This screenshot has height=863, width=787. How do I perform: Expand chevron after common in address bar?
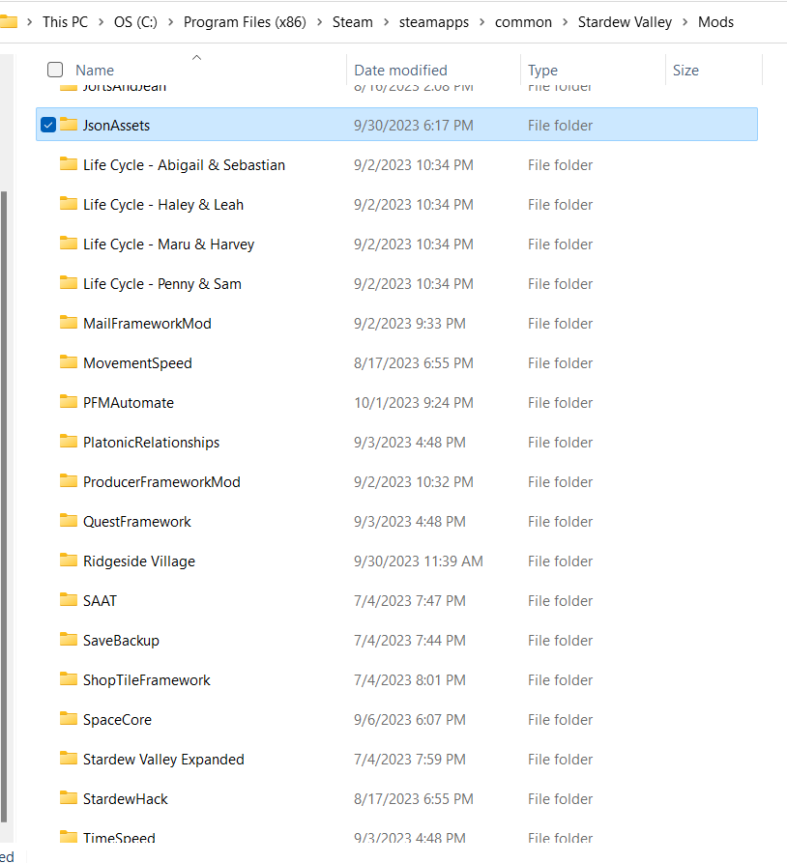565,22
